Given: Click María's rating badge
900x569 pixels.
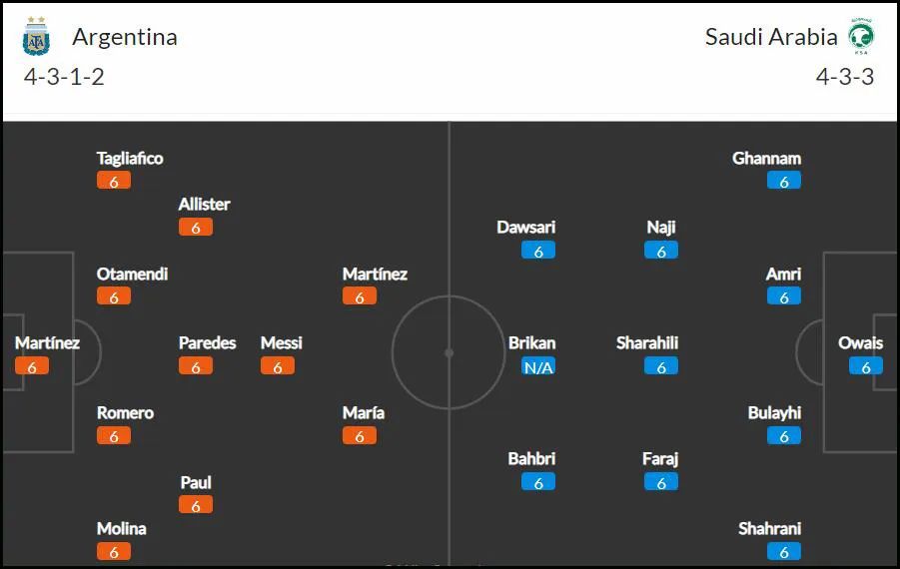Looking at the screenshot, I should click(x=360, y=436).
